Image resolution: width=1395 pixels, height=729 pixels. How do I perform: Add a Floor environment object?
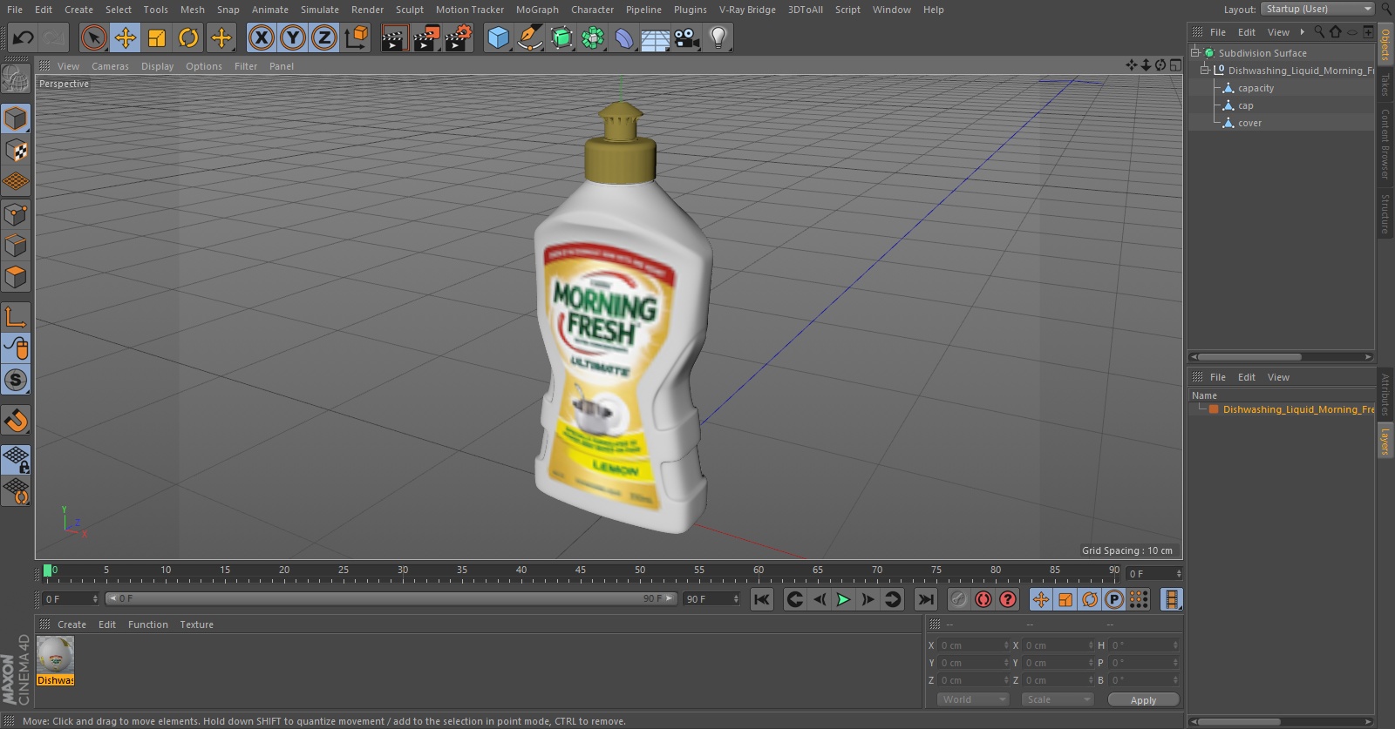(655, 37)
